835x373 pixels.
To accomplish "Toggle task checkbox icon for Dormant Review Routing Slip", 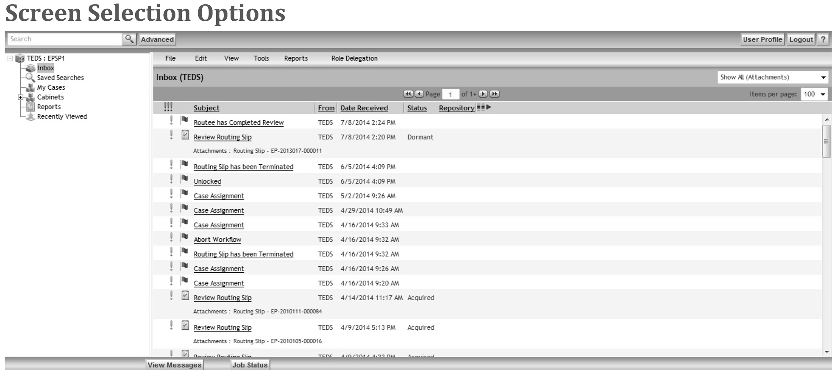I will (x=185, y=135).
